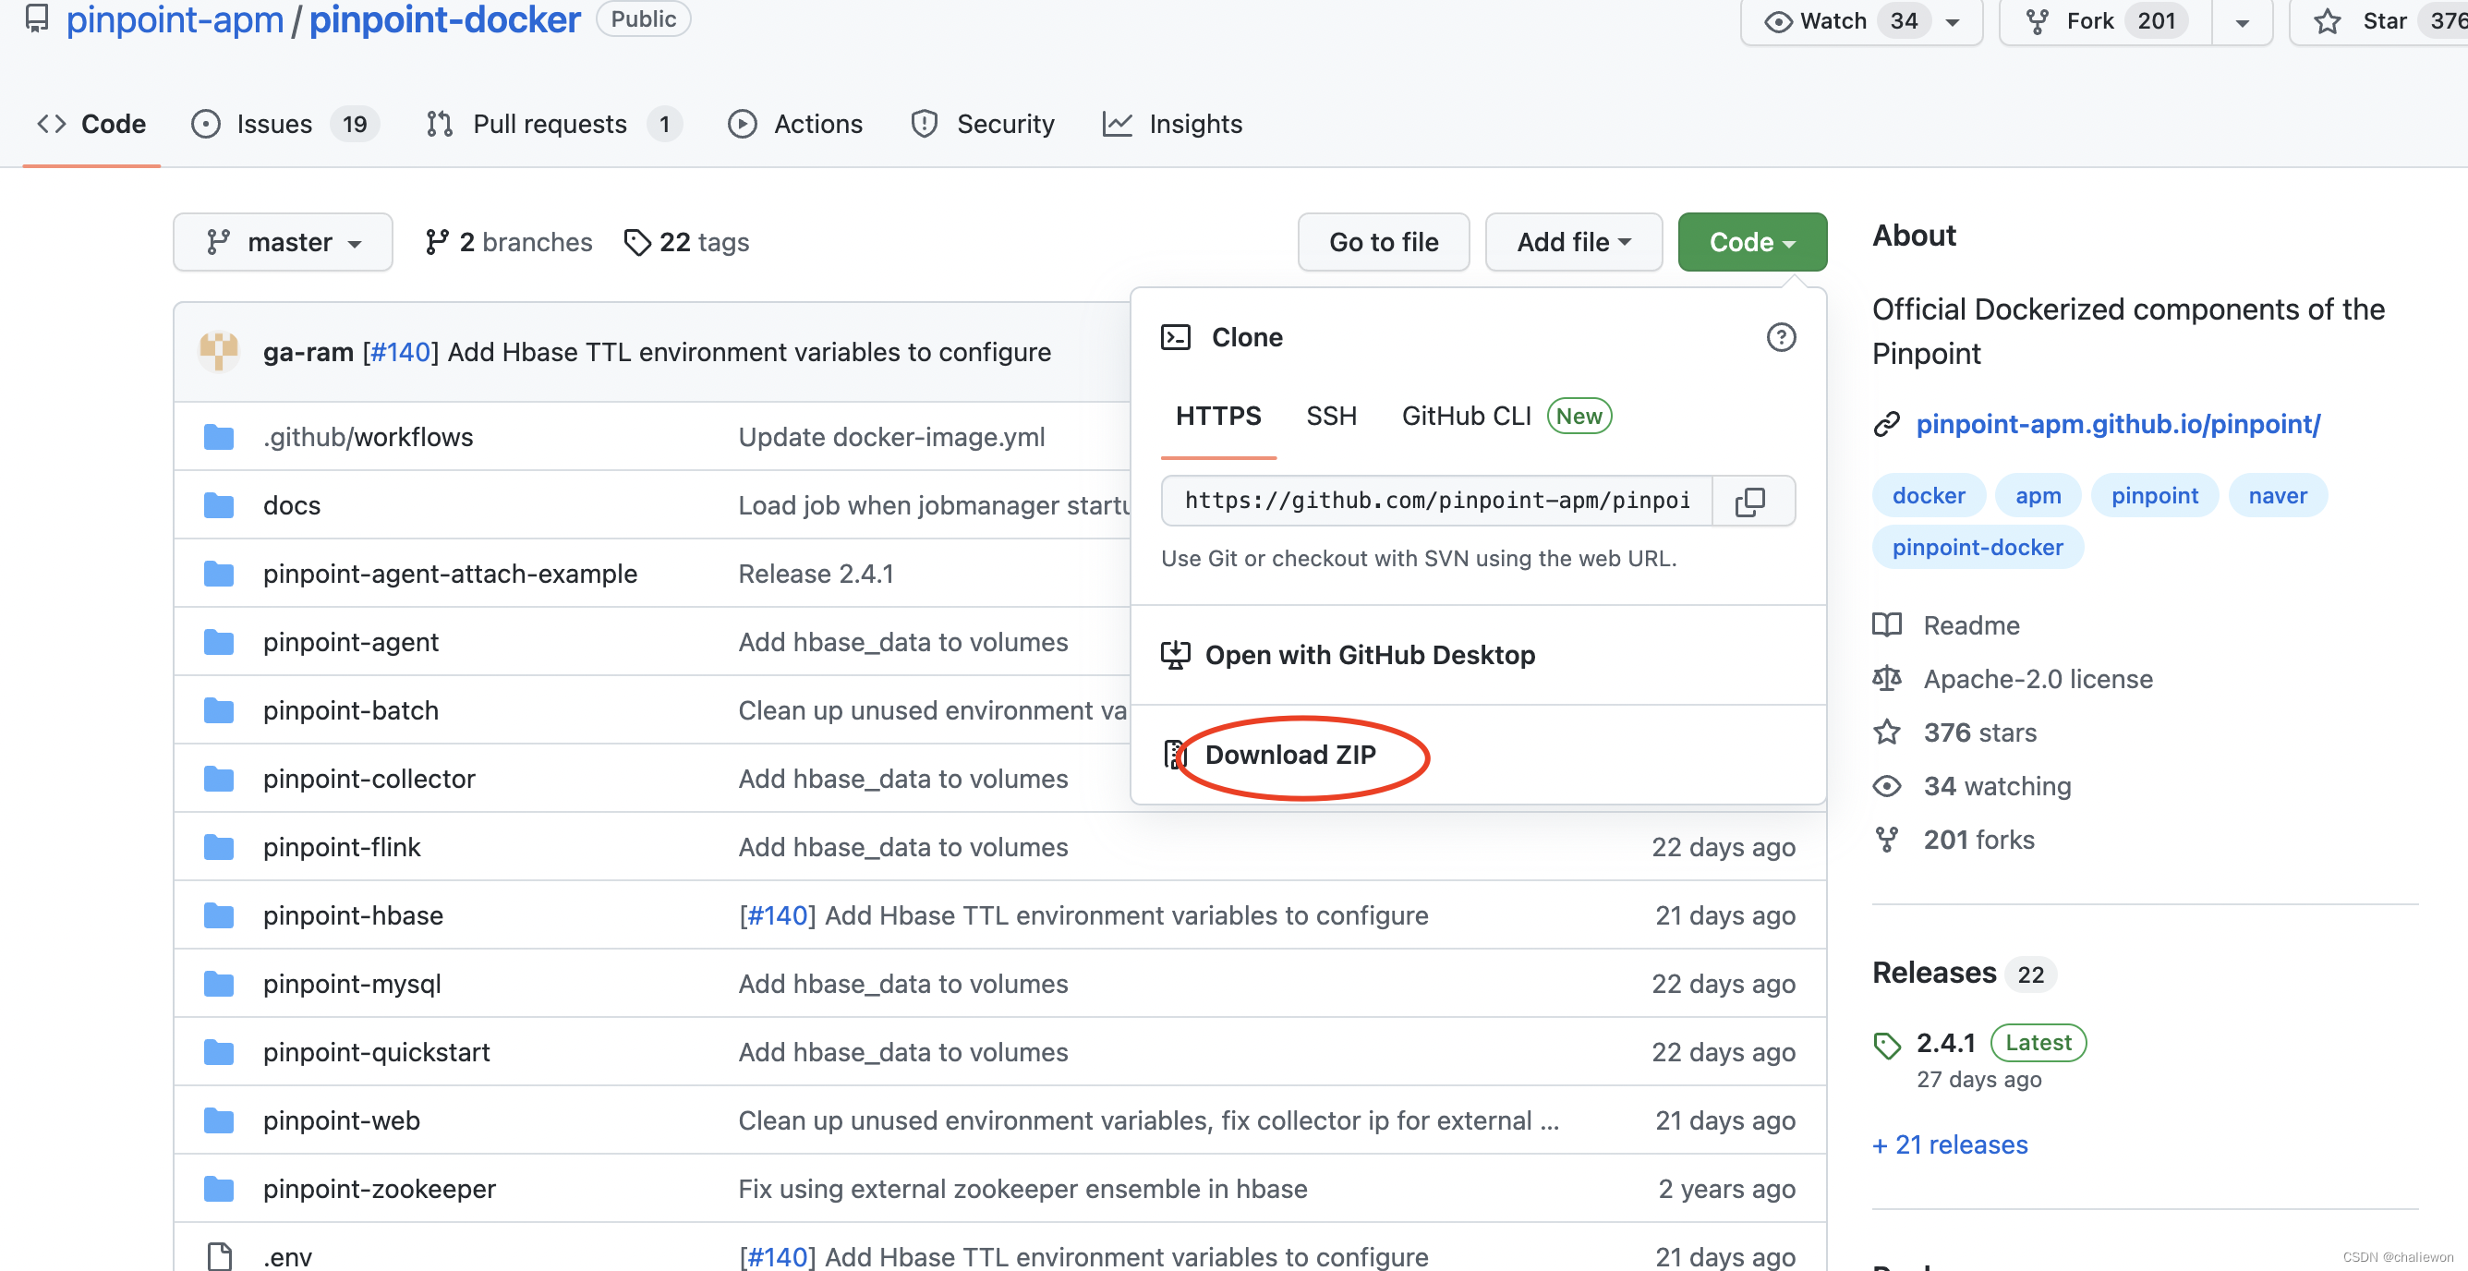This screenshot has width=2468, height=1271.
Task: Click the link icon beside the project URL
Action: click(1886, 423)
